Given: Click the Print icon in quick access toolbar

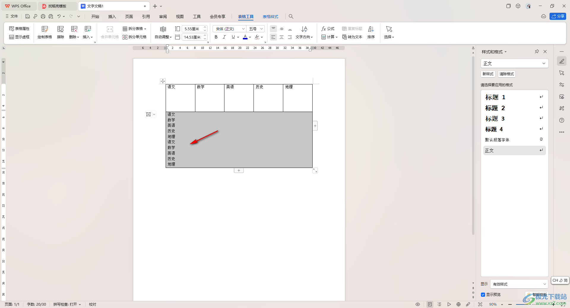Looking at the screenshot, I should click(43, 17).
